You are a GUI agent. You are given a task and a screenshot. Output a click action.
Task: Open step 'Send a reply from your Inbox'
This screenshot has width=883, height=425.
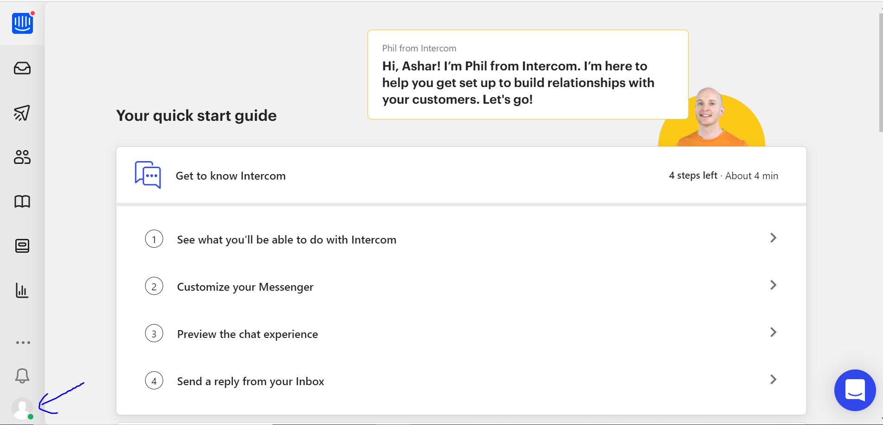[x=461, y=381]
